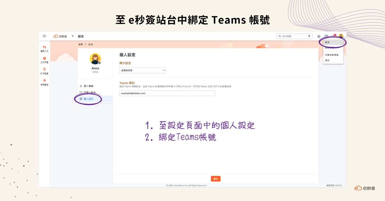The image size is (385, 201).
Task: Click Anna's profile photo in side panel
Action: (95, 59)
